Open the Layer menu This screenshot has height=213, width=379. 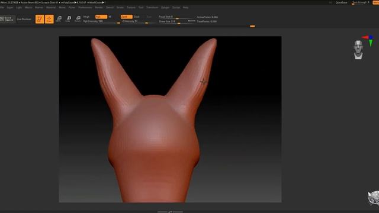coord(10,8)
